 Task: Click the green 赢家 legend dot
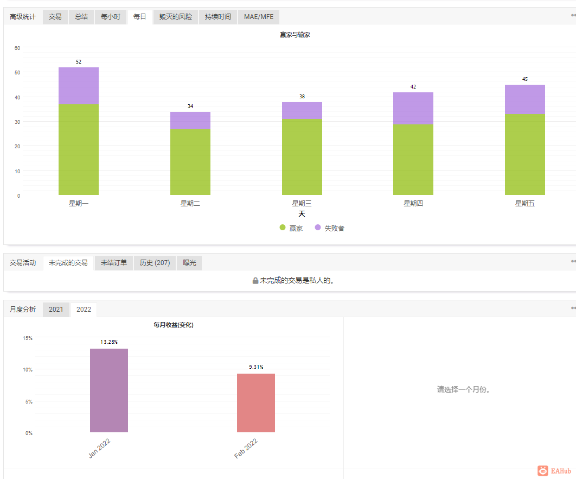283,228
